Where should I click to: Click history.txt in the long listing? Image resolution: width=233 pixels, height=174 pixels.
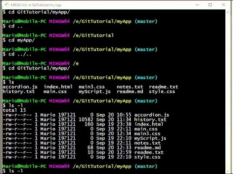[150, 120]
